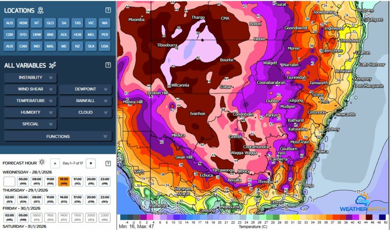Image resolution: width=390 pixels, height=230 pixels.
Task: Select Friday 02:00 (045) forecast hour
Action: point(9,218)
